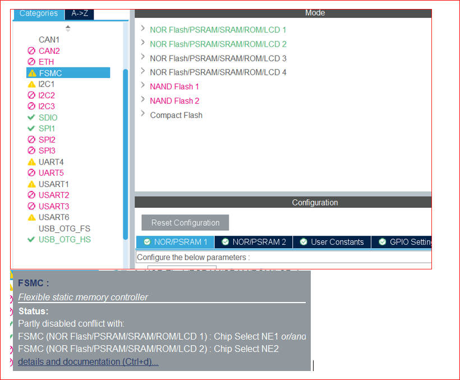This screenshot has width=460, height=380.
Task: Click the peripheral list vertical scrollbar
Action: (x=125, y=154)
